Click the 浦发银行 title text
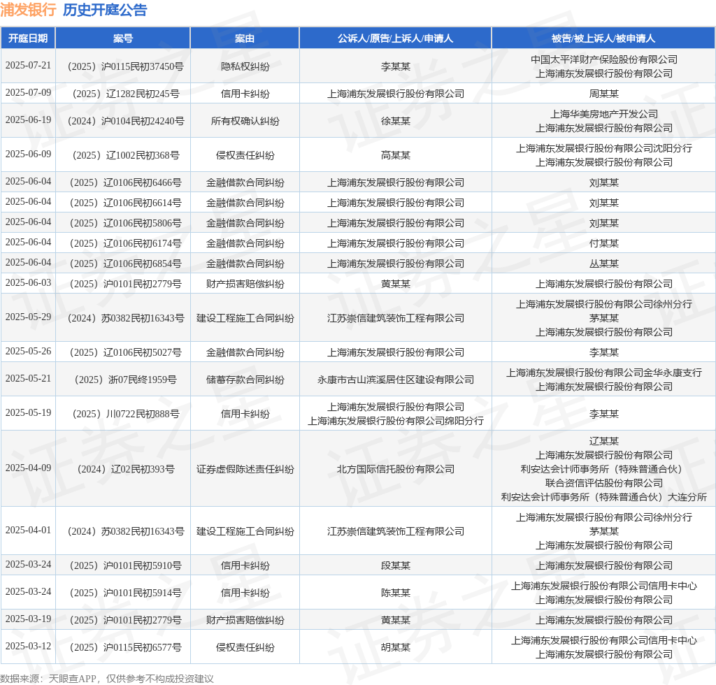This screenshot has height=685, width=716. (x=28, y=10)
